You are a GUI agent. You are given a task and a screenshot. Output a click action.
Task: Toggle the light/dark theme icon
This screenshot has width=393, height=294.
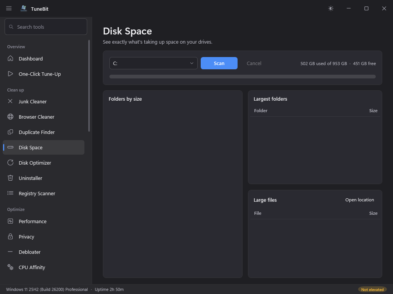click(x=330, y=8)
